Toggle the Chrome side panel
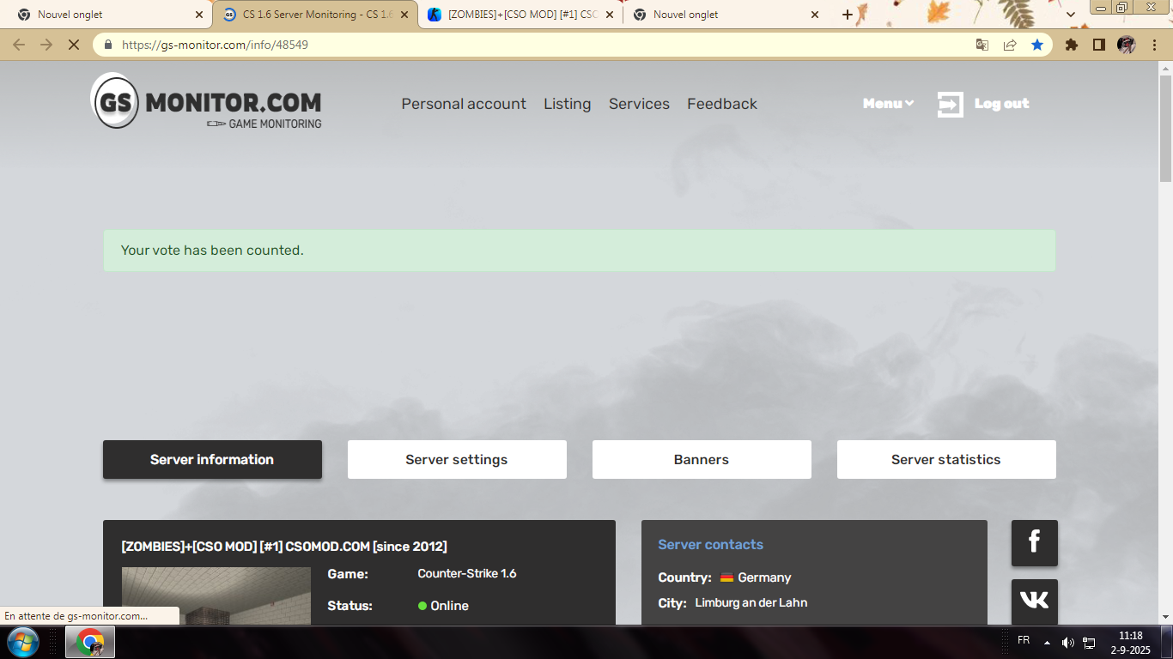1173x659 pixels. coord(1098,45)
